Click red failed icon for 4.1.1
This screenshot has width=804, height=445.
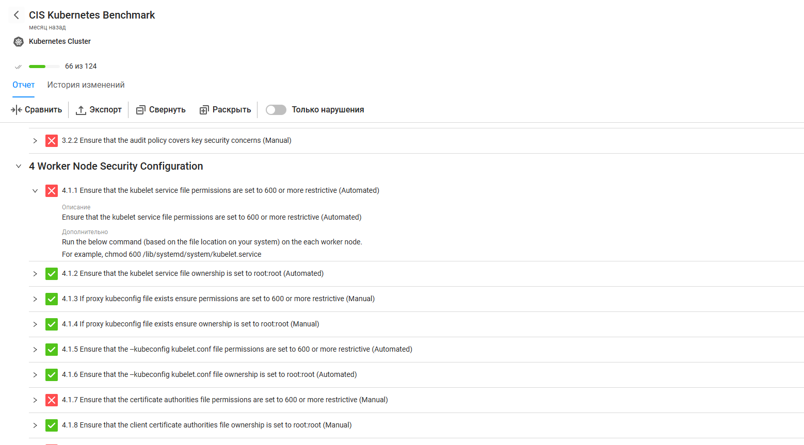coord(52,191)
